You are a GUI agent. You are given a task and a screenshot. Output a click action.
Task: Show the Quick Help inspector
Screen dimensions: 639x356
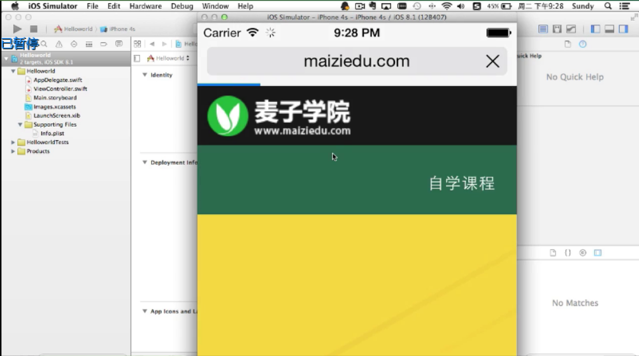coord(583,44)
